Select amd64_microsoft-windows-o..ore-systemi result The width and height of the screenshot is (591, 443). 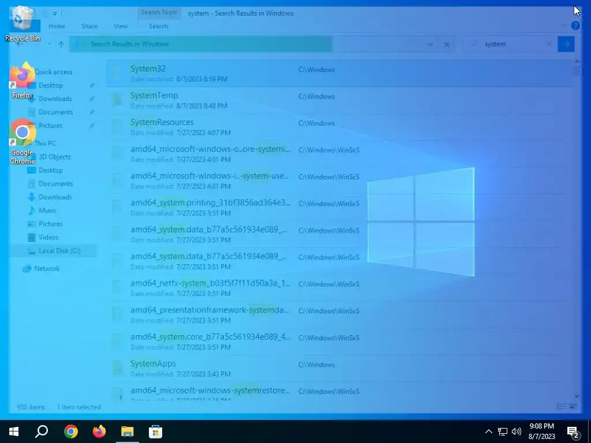pos(339,154)
